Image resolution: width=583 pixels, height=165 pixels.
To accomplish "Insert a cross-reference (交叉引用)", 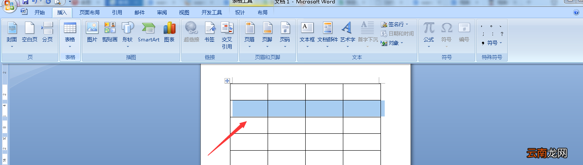I will tap(227, 35).
